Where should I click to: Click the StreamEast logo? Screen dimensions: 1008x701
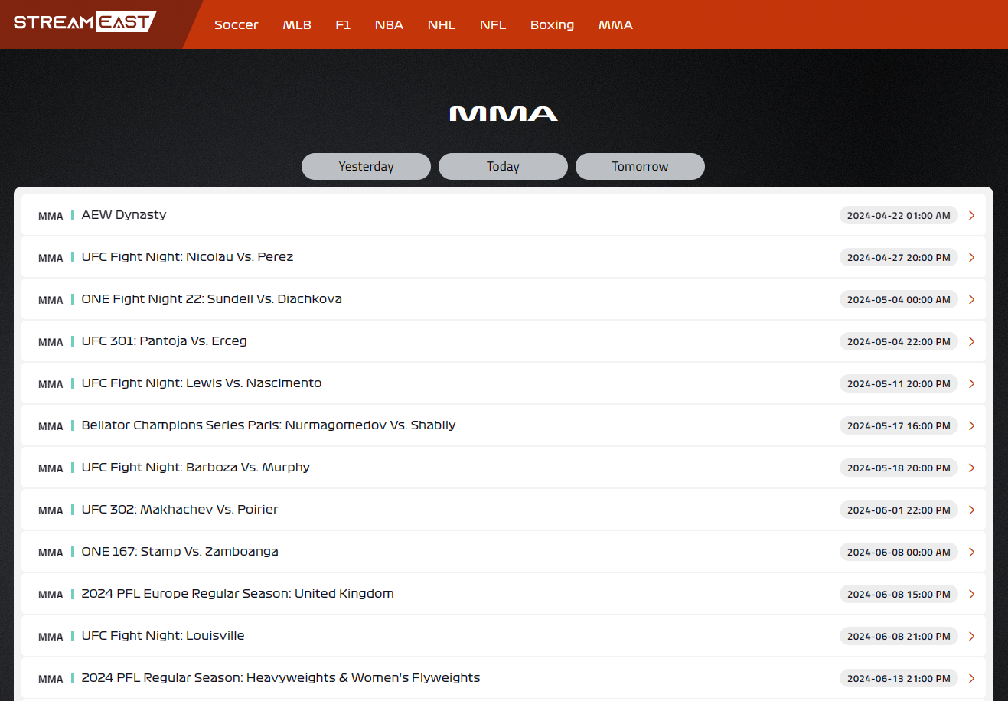[x=84, y=22]
